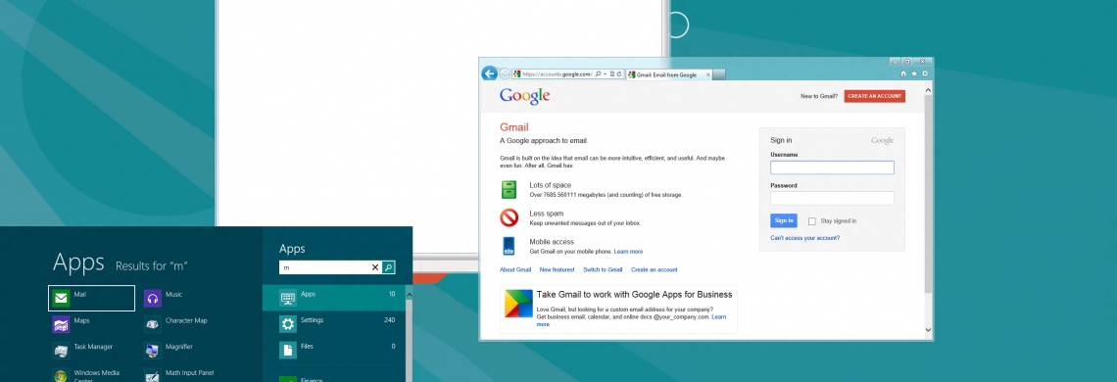This screenshot has height=382, width=1117.
Task: Click the 'New to Gmail?' text
Action: pyautogui.click(x=819, y=96)
